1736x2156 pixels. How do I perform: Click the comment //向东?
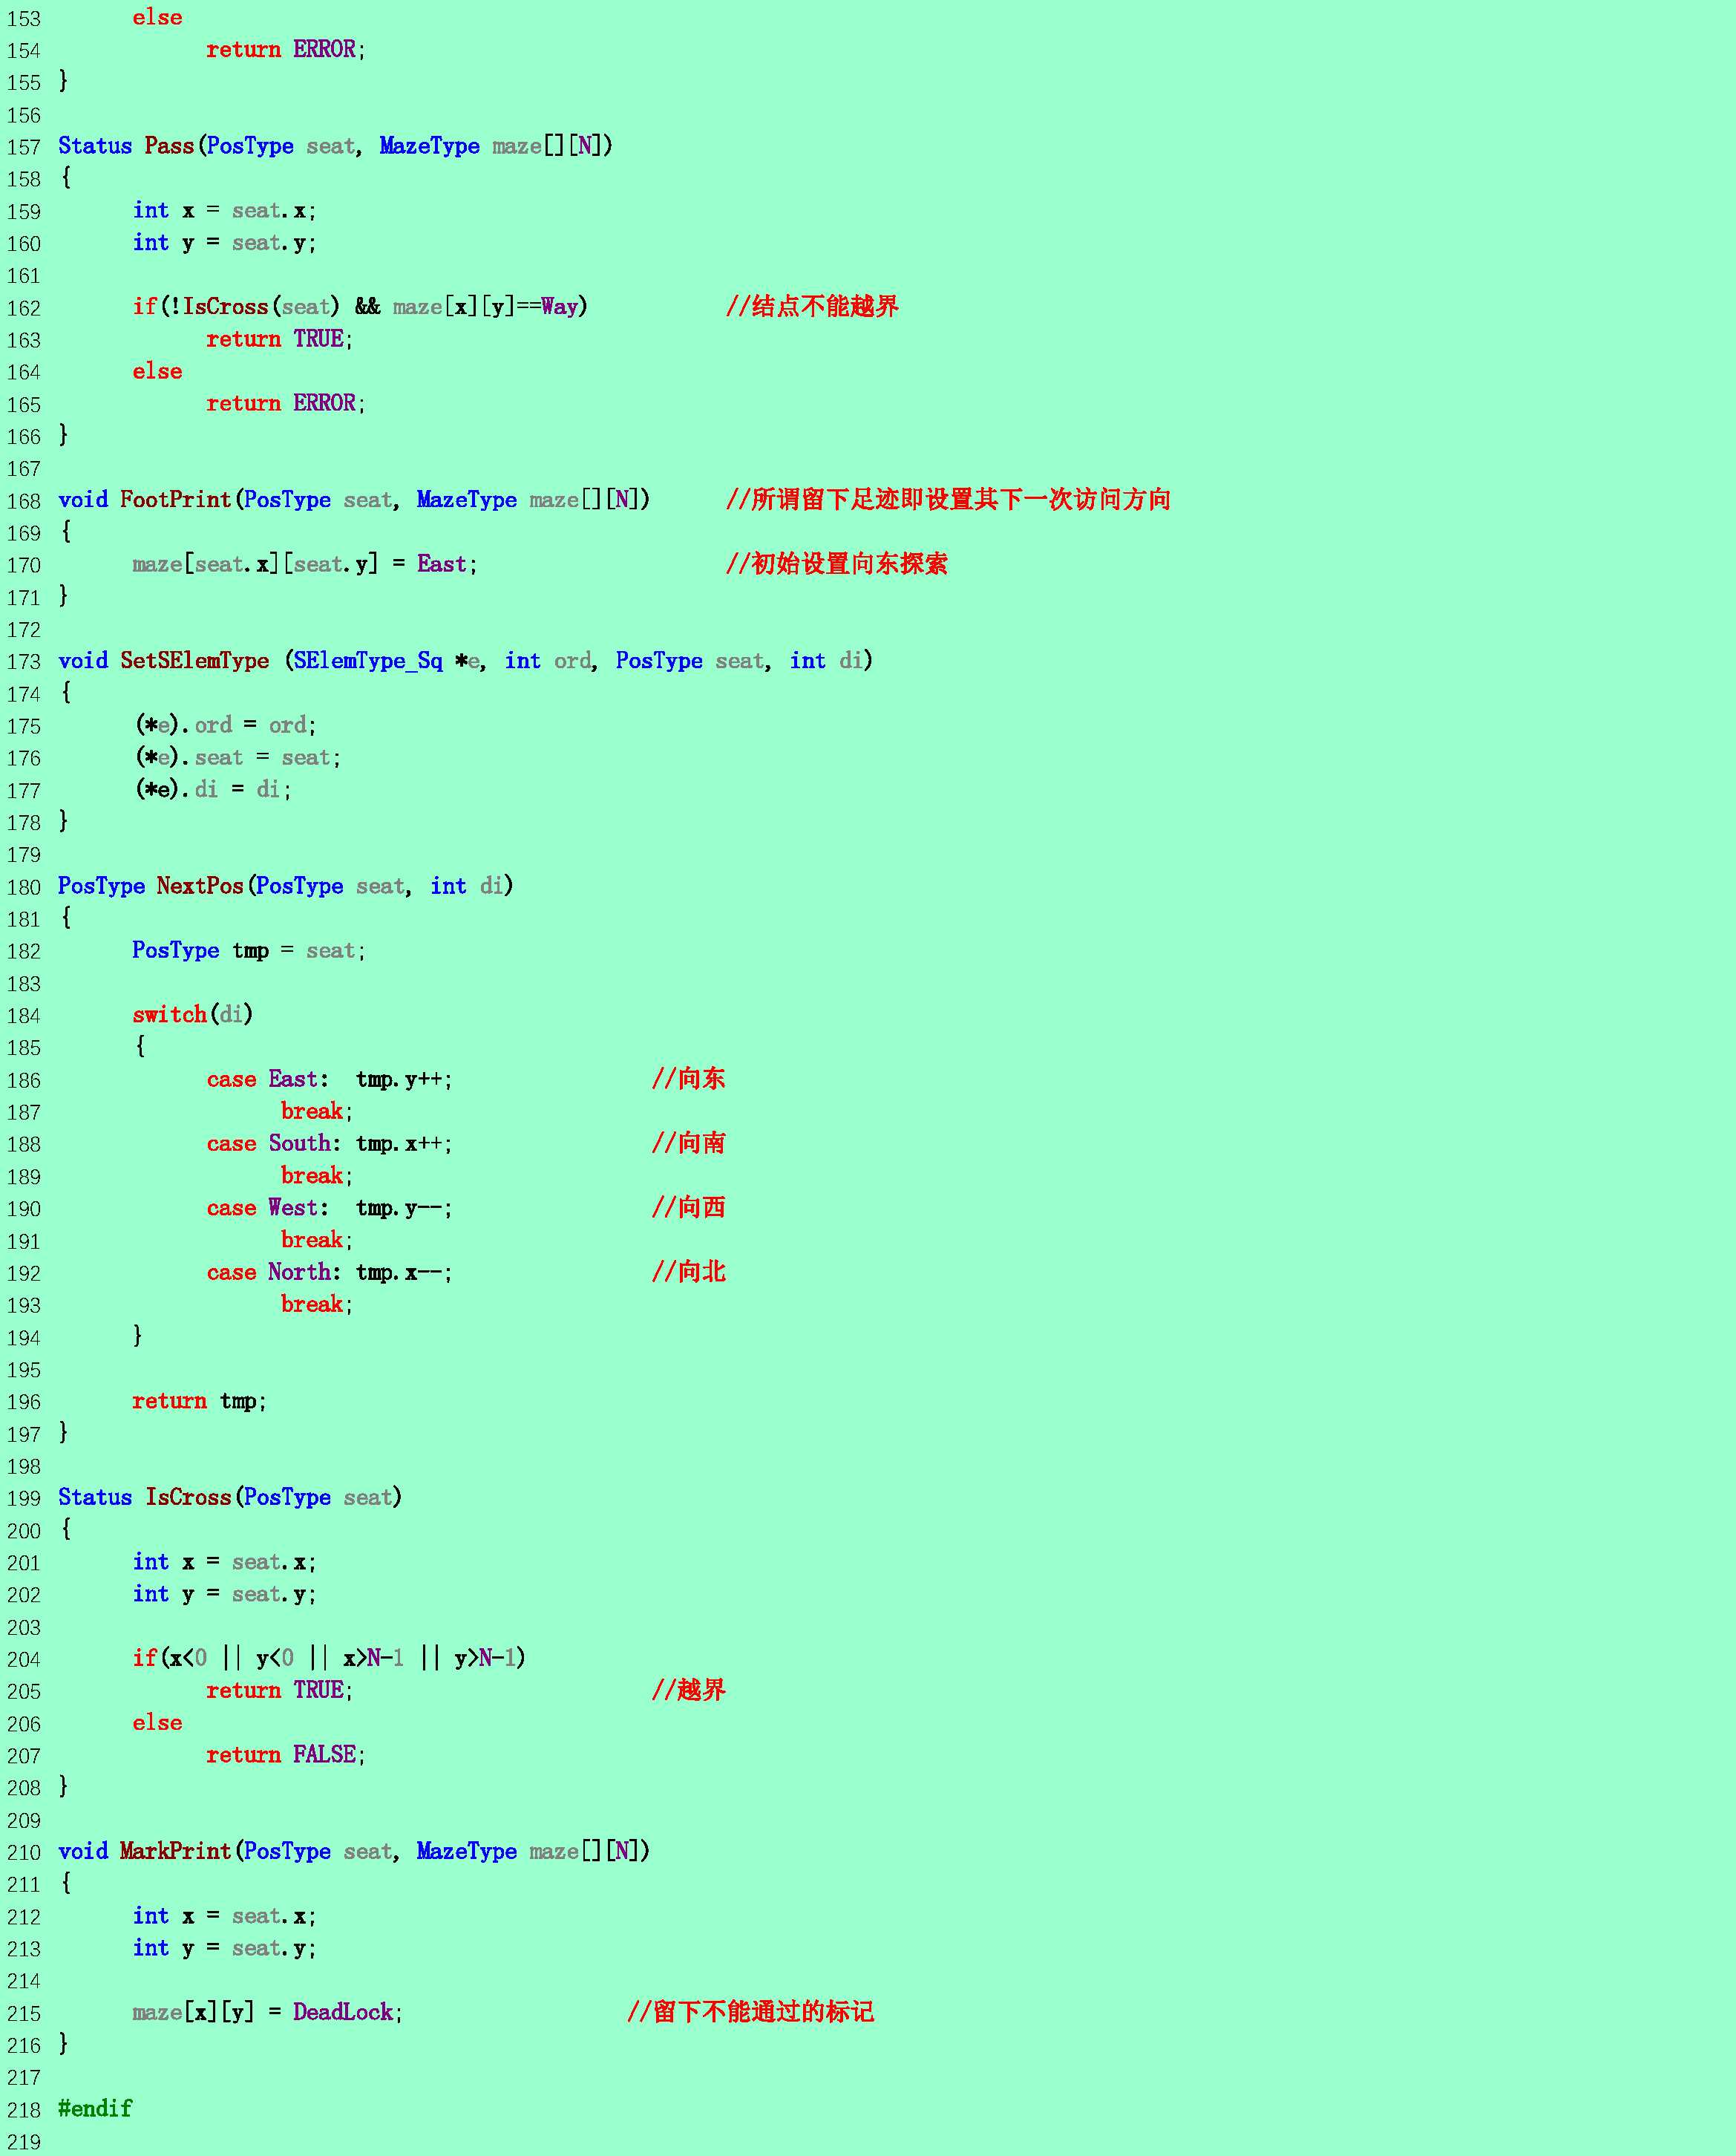[x=688, y=1079]
